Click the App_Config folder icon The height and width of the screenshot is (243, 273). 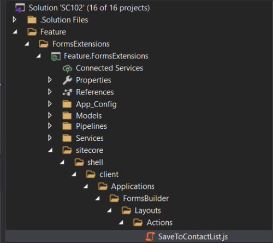click(67, 104)
